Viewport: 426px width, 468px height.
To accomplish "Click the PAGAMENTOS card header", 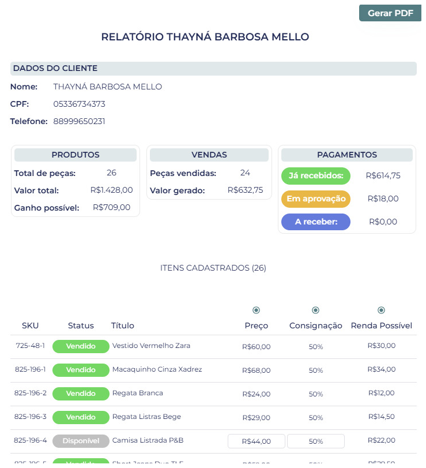I will coord(346,155).
